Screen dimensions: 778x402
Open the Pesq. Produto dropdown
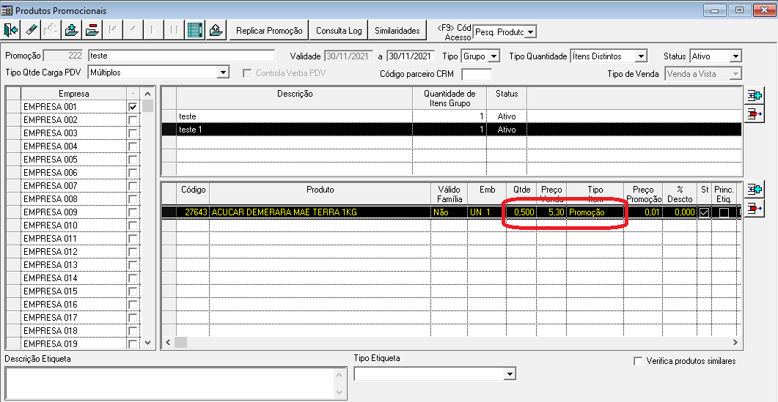(530, 31)
